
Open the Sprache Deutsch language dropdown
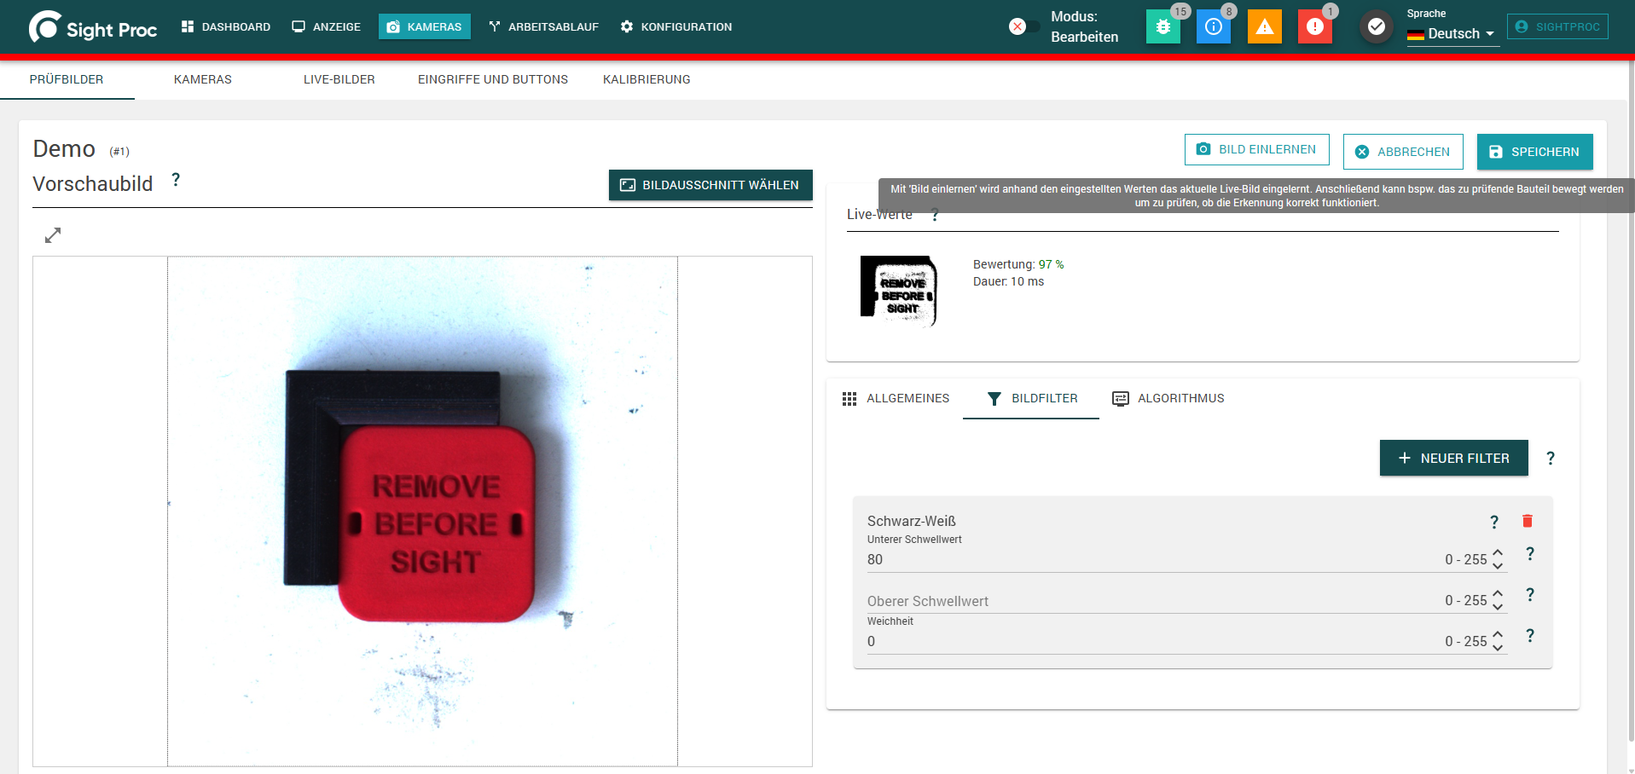point(1452,34)
